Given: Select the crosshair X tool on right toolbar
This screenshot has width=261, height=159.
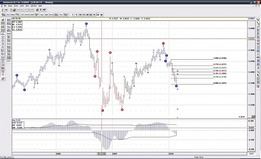Looking at the screenshot, I should point(258,20).
